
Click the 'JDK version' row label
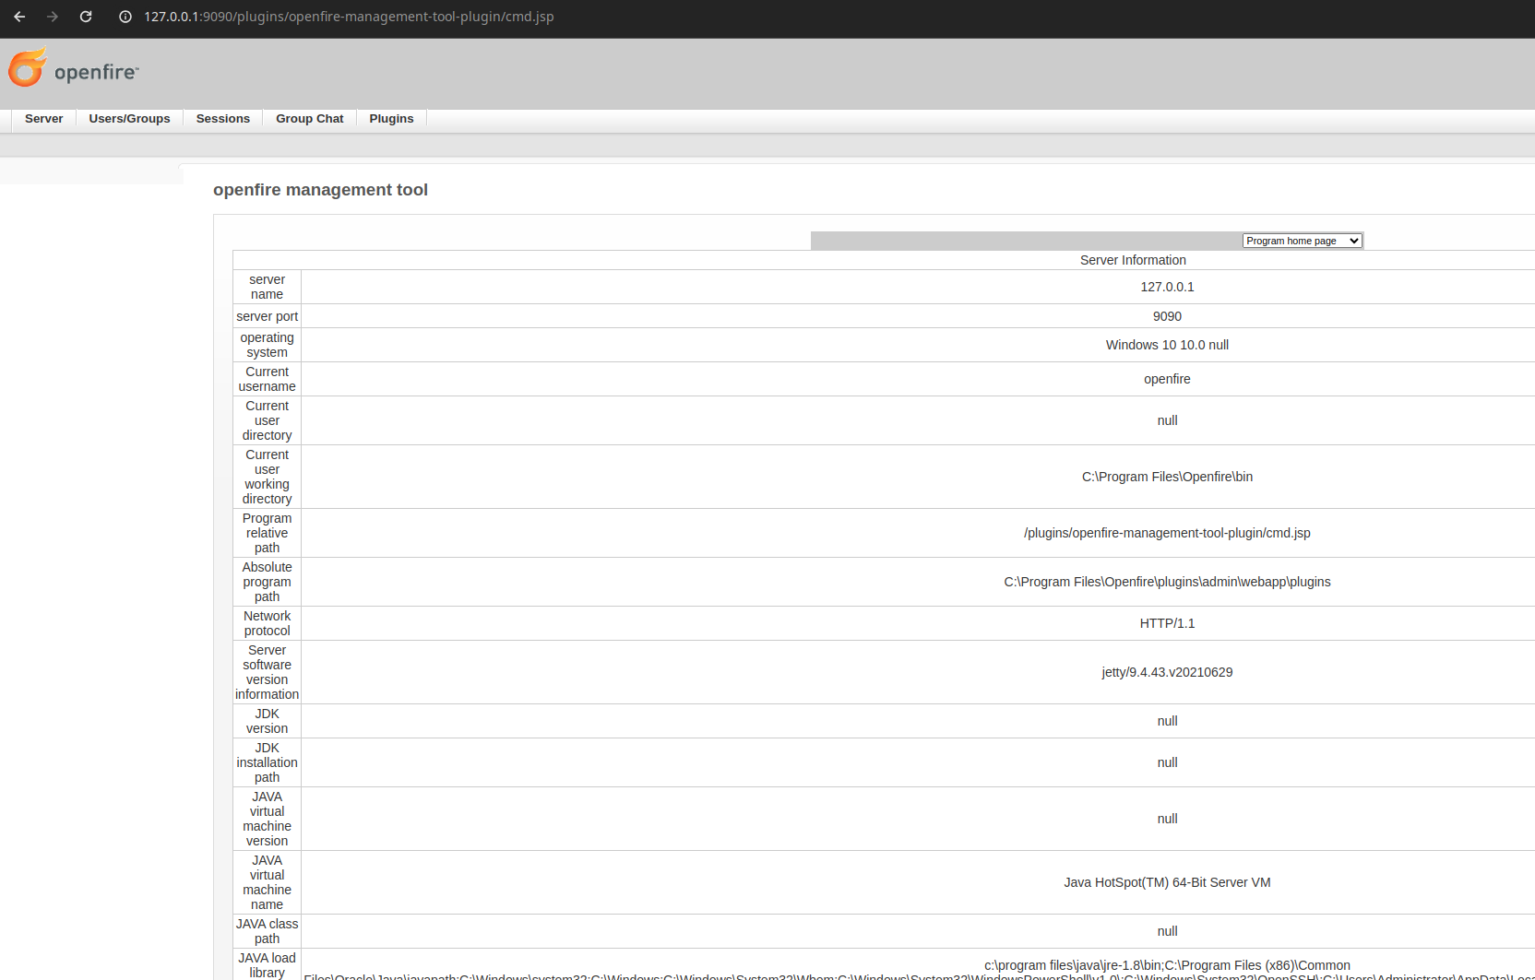click(x=267, y=721)
